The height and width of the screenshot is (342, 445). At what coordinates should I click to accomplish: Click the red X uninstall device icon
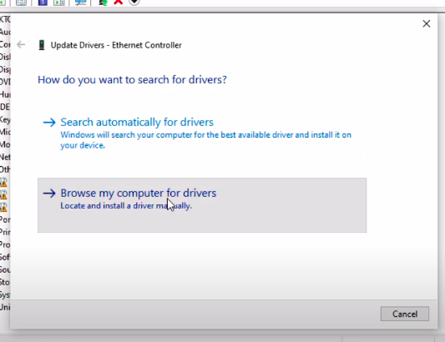(118, 3)
